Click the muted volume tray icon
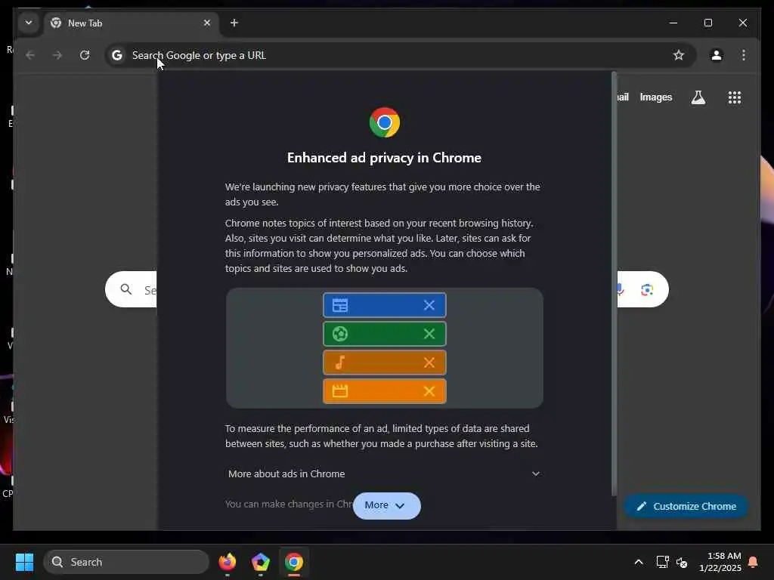Screen dimensions: 774x580 (x=682, y=562)
